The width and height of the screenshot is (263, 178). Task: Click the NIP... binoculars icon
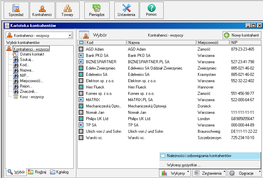click(16, 75)
